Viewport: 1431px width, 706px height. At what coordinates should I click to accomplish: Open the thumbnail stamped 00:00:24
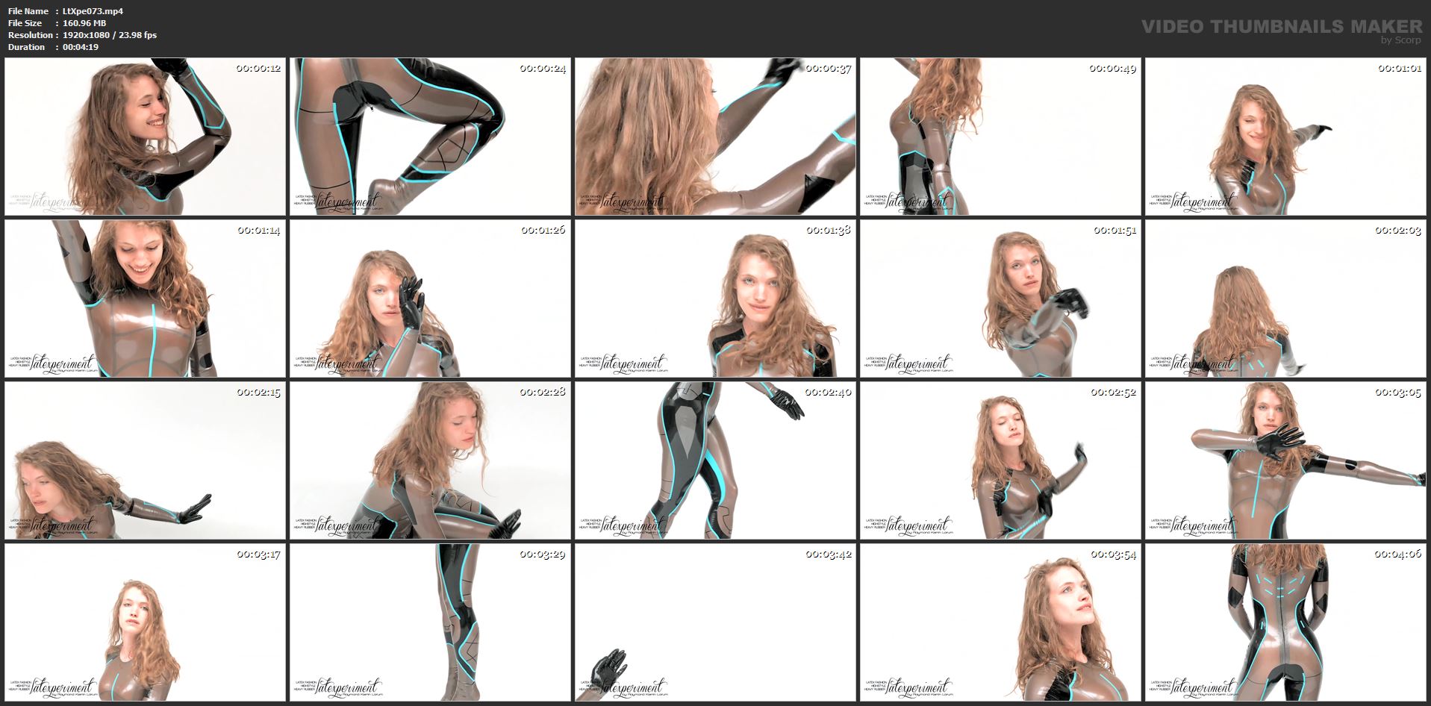coord(430,137)
